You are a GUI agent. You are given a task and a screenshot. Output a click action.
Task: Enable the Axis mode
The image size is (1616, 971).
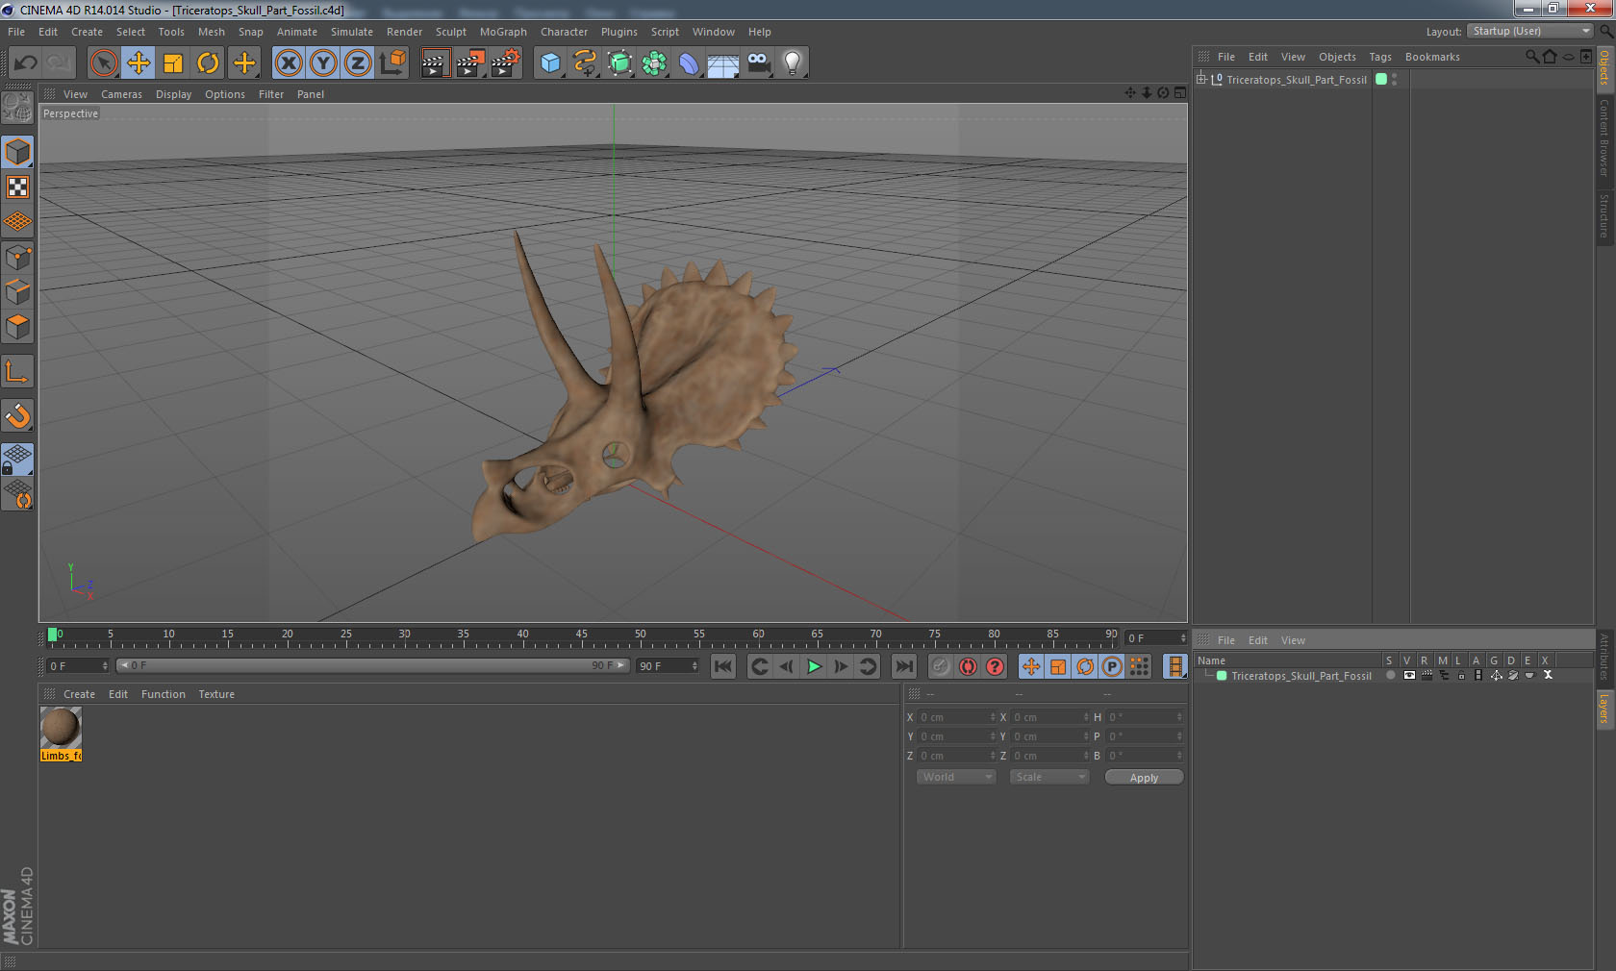coord(17,371)
